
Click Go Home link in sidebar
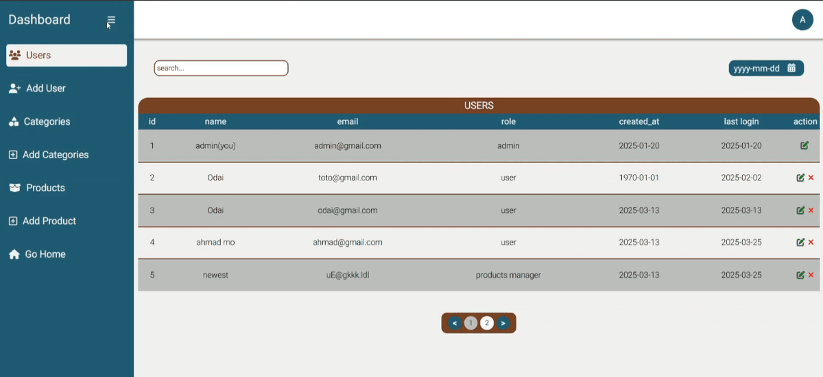45,254
